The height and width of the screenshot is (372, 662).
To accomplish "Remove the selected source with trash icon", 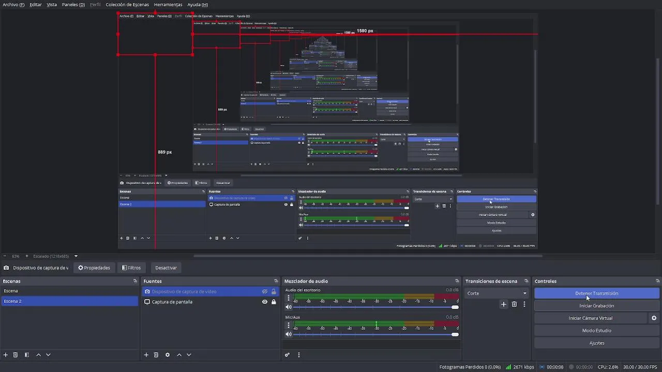I will (156, 355).
